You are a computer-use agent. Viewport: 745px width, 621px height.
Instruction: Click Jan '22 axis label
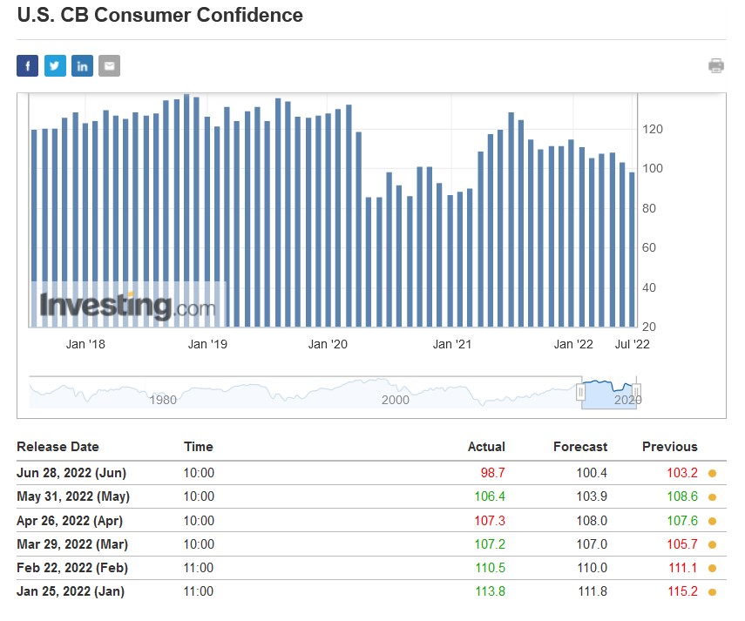tap(573, 344)
